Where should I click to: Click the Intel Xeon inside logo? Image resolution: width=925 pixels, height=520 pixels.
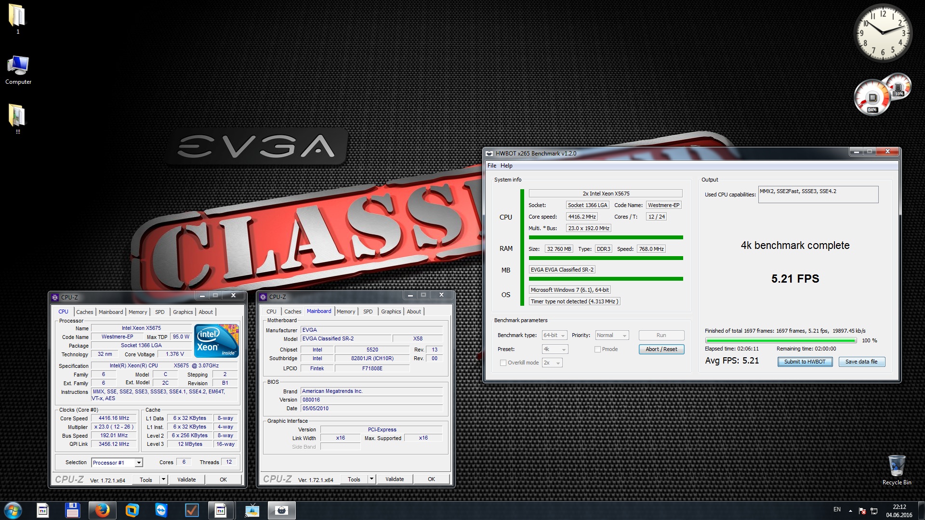pos(216,341)
